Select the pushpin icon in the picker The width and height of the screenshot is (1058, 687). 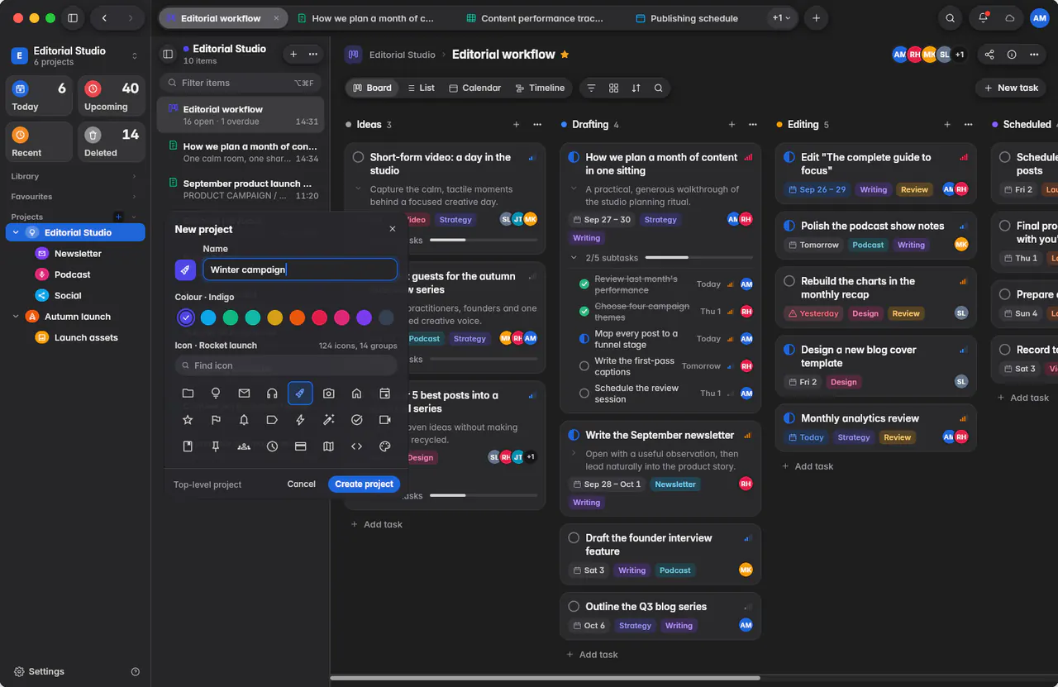click(216, 446)
